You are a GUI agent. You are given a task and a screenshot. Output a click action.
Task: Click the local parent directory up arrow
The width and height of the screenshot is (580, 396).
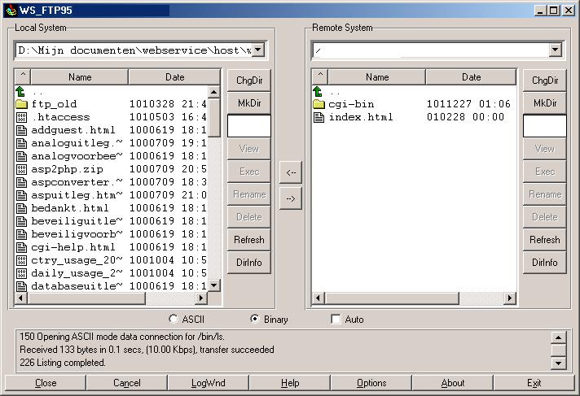(x=22, y=92)
